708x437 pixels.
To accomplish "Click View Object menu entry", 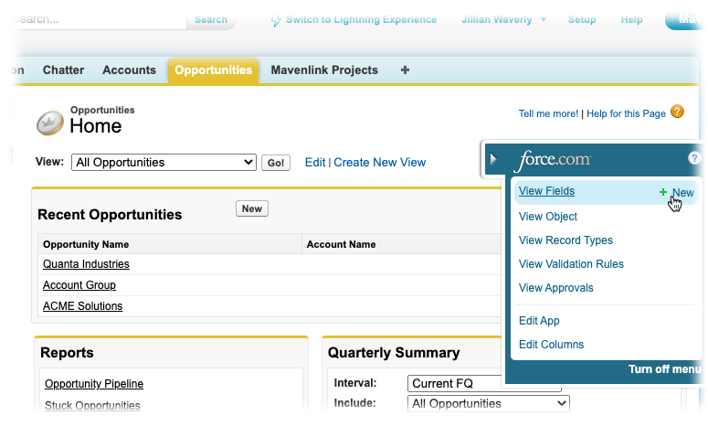I will 548,217.
